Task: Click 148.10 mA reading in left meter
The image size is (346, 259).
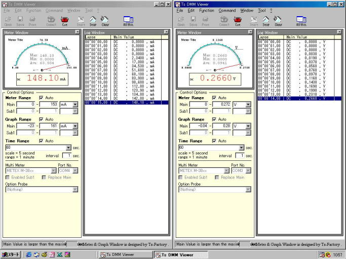Action: 42,79
